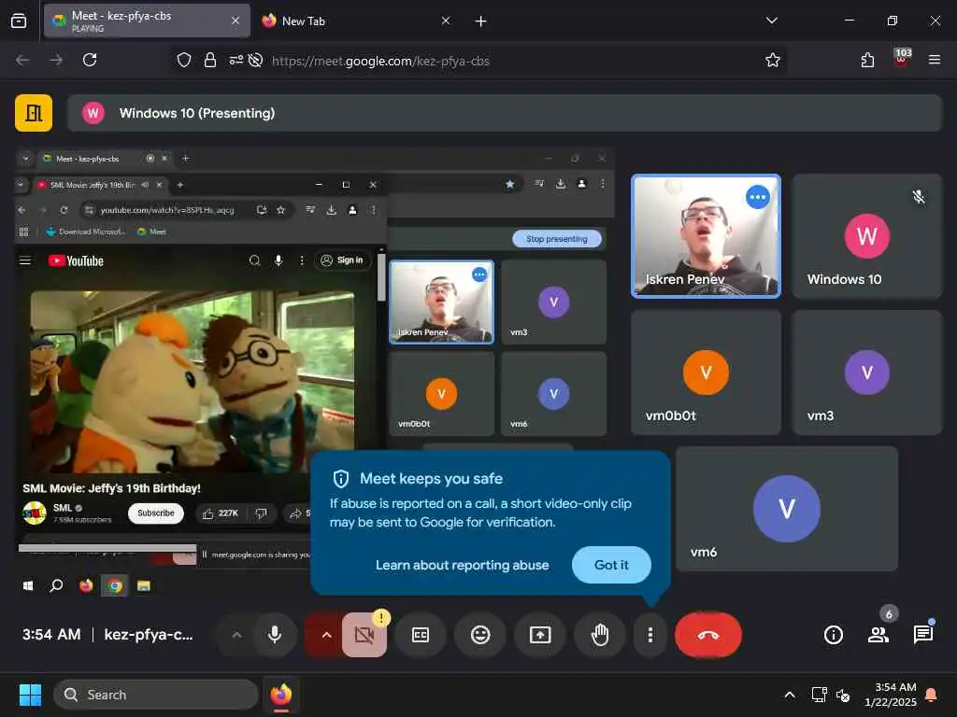957x717 pixels.
Task: Expand video settings arrow beside camera
Action: 326,635
